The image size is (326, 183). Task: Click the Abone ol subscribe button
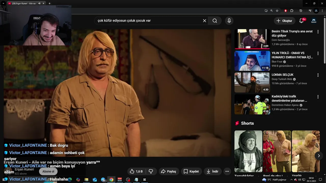click(x=48, y=171)
